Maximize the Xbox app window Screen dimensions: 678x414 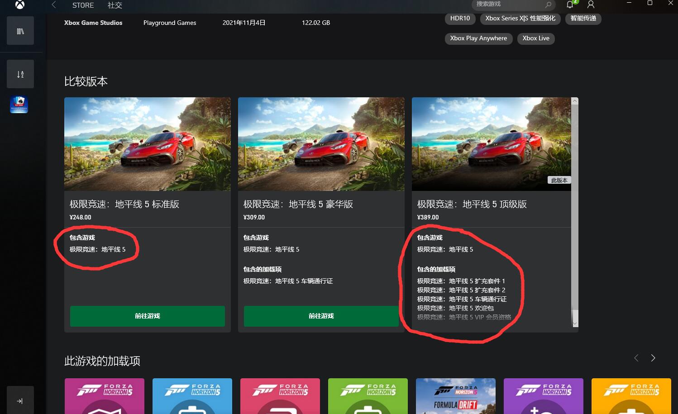(649, 3)
